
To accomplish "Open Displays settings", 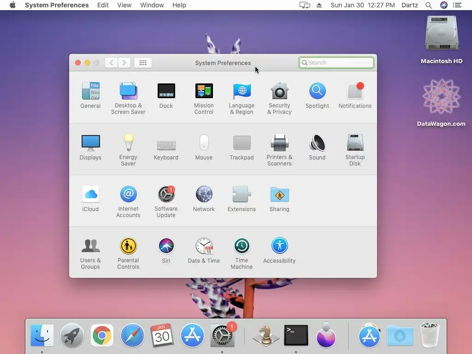I will click(90, 147).
